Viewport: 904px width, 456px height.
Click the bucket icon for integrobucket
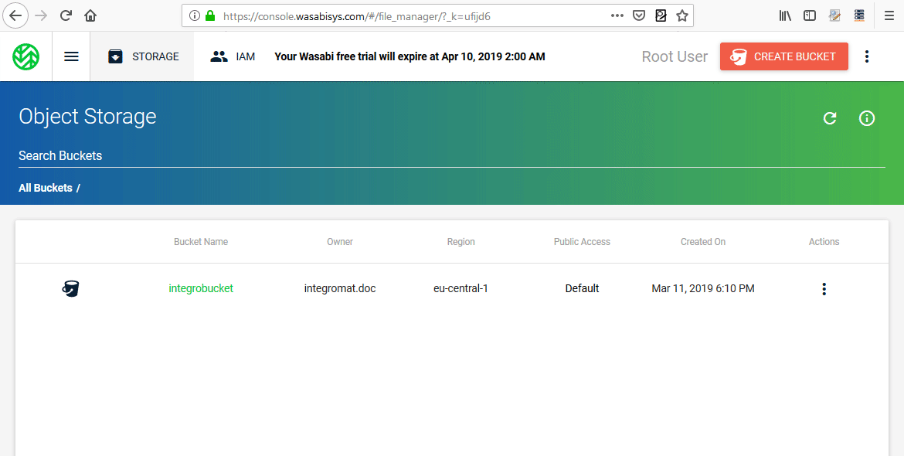tap(70, 288)
